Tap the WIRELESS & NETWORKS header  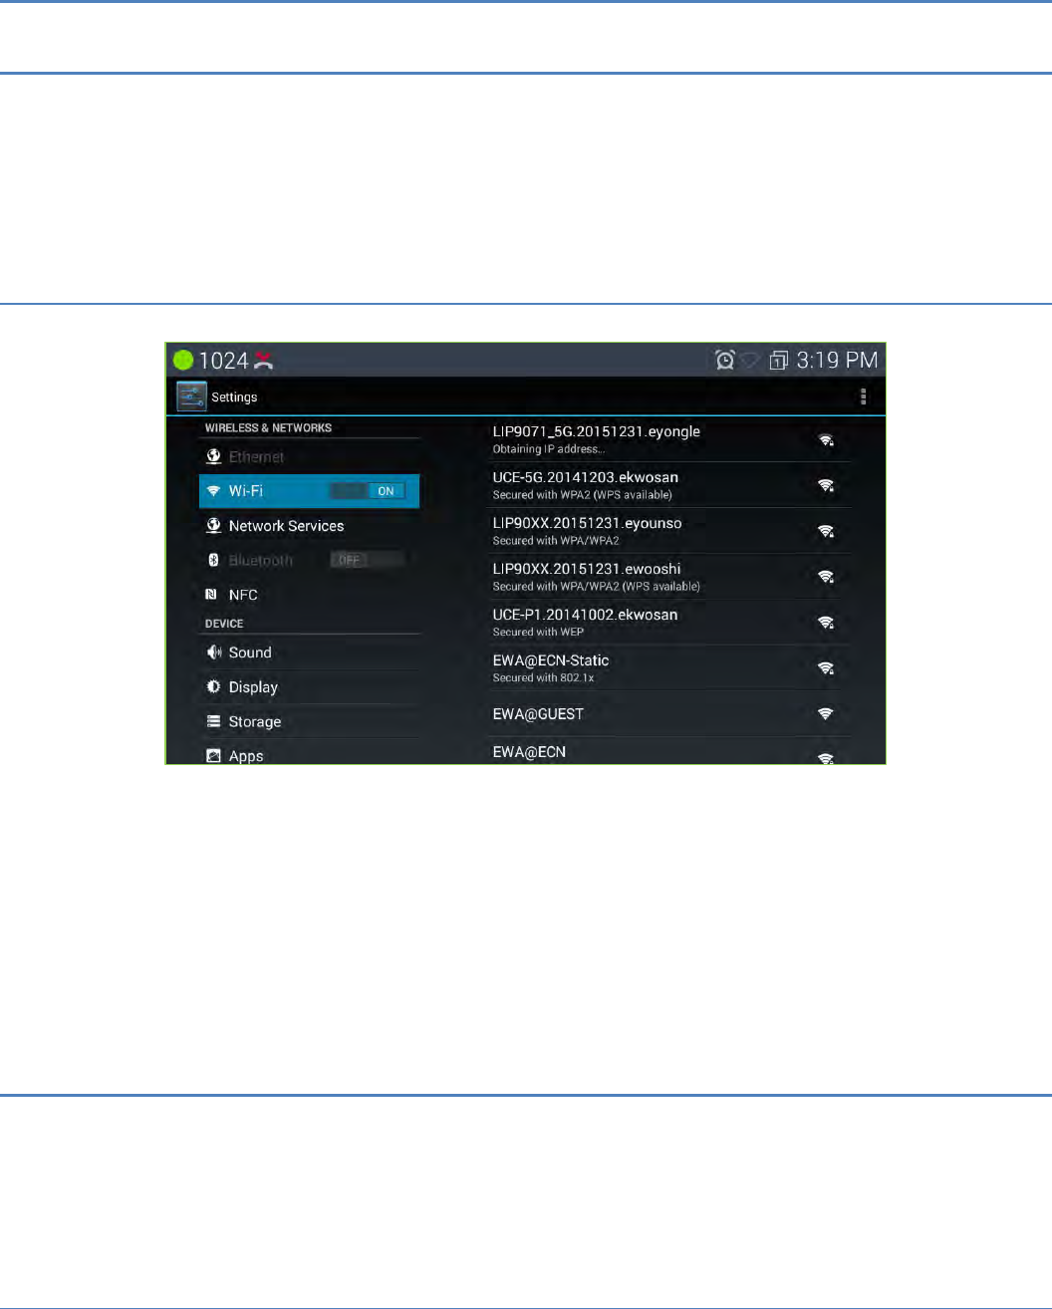tap(268, 427)
